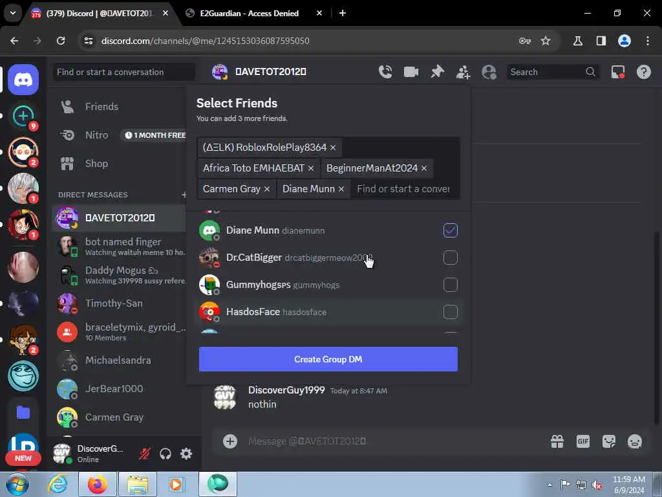Toggle deafen with the headphones icon
Viewport: 662px width, 497px height.
tap(165, 454)
